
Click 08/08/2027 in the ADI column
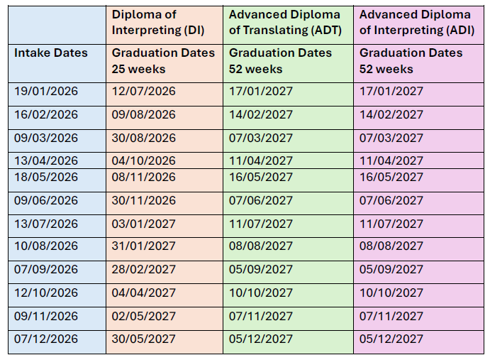click(391, 246)
